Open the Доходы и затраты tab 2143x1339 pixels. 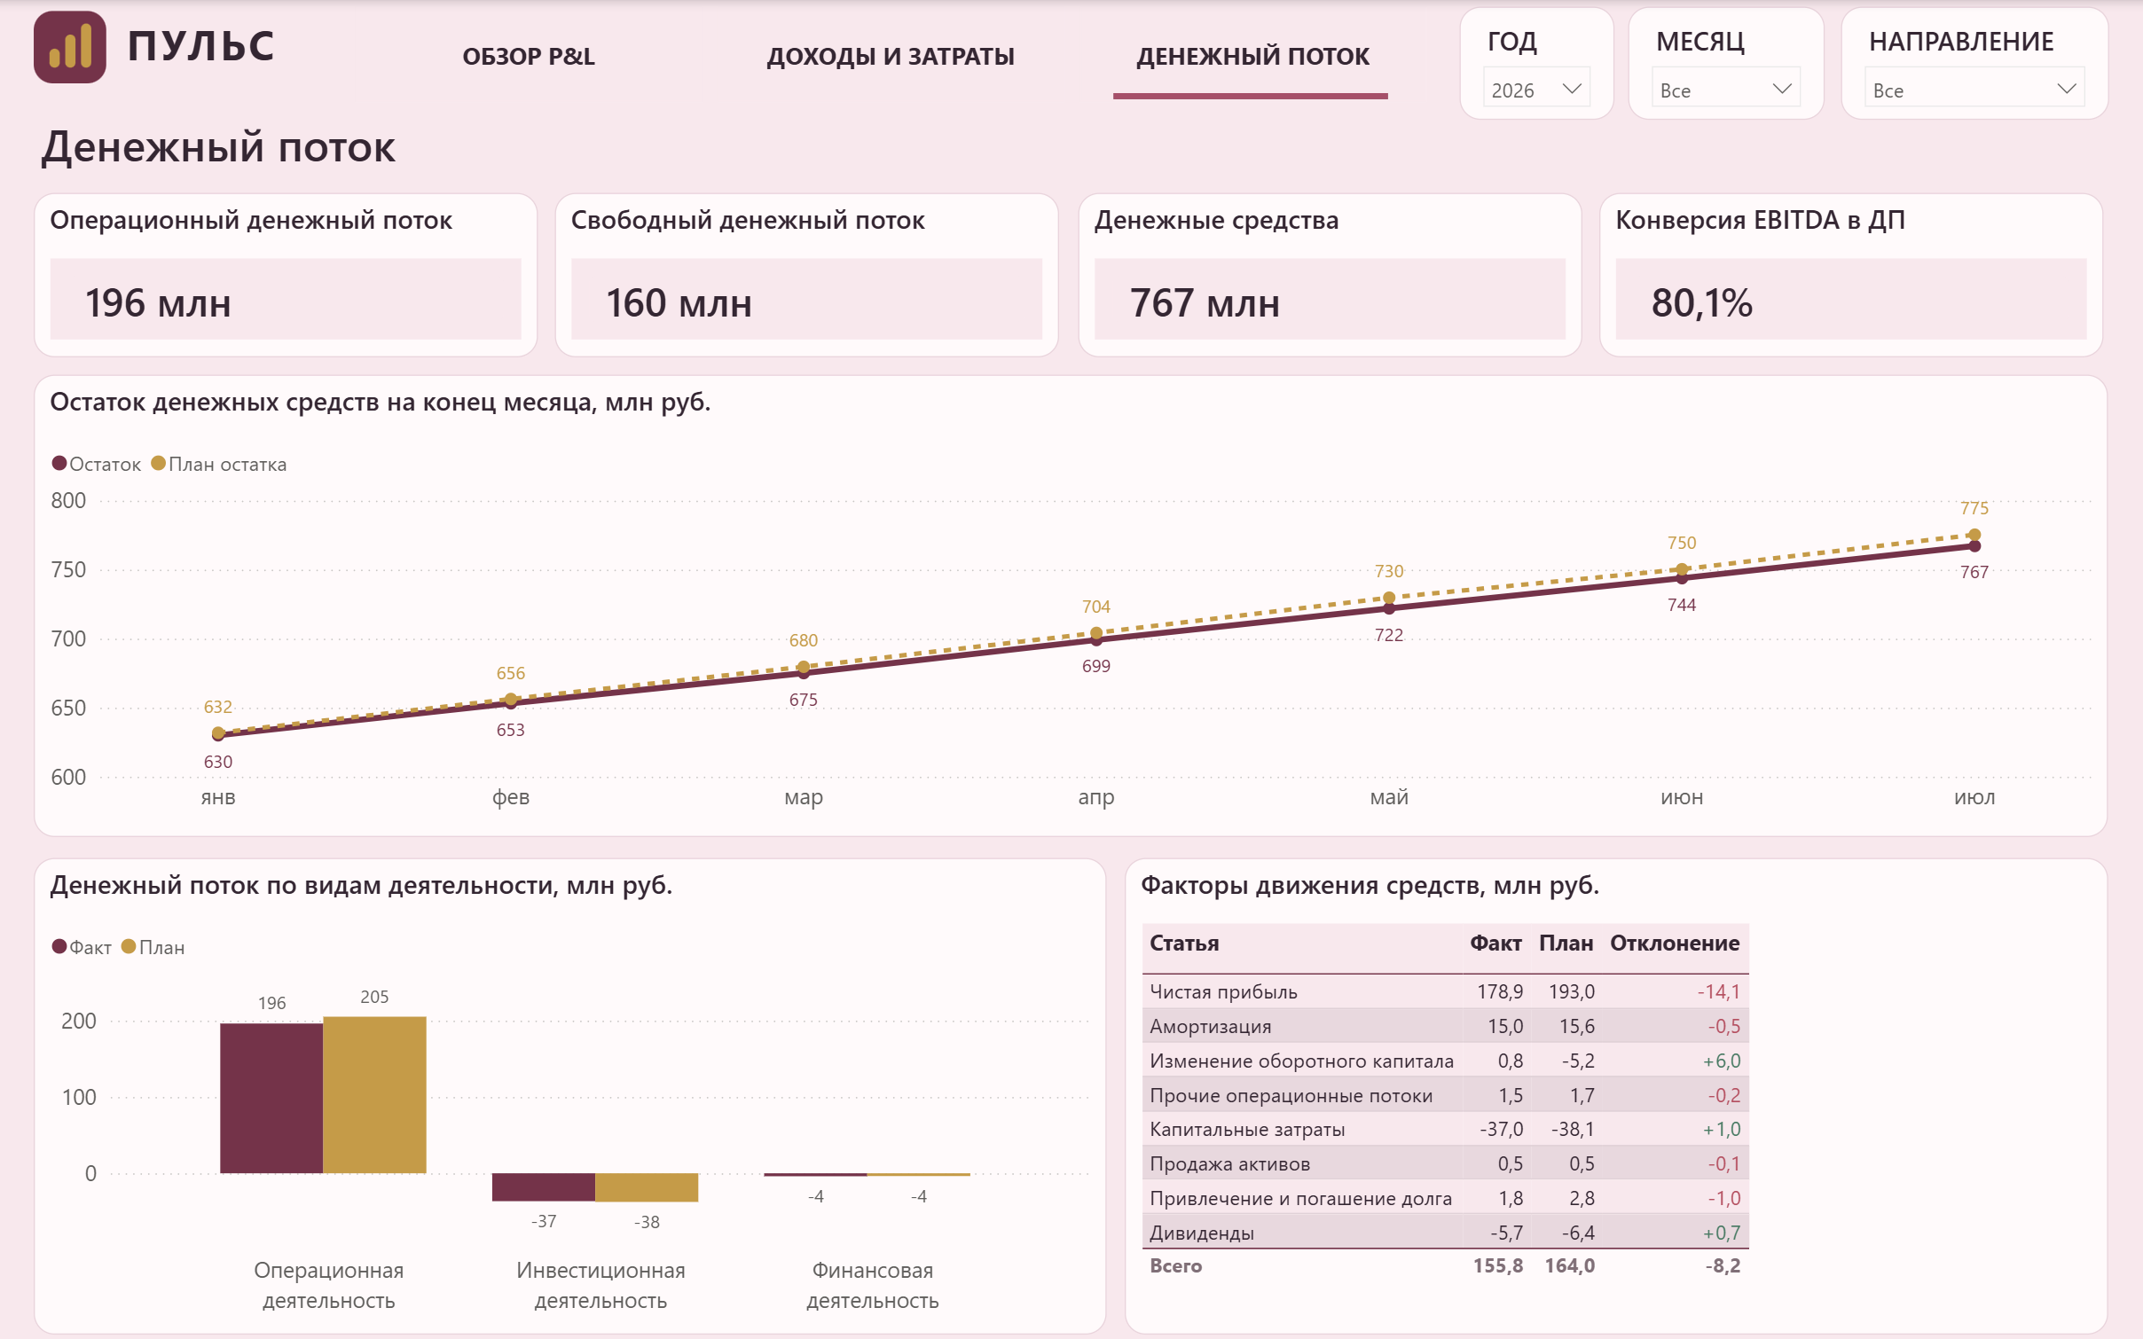click(891, 56)
